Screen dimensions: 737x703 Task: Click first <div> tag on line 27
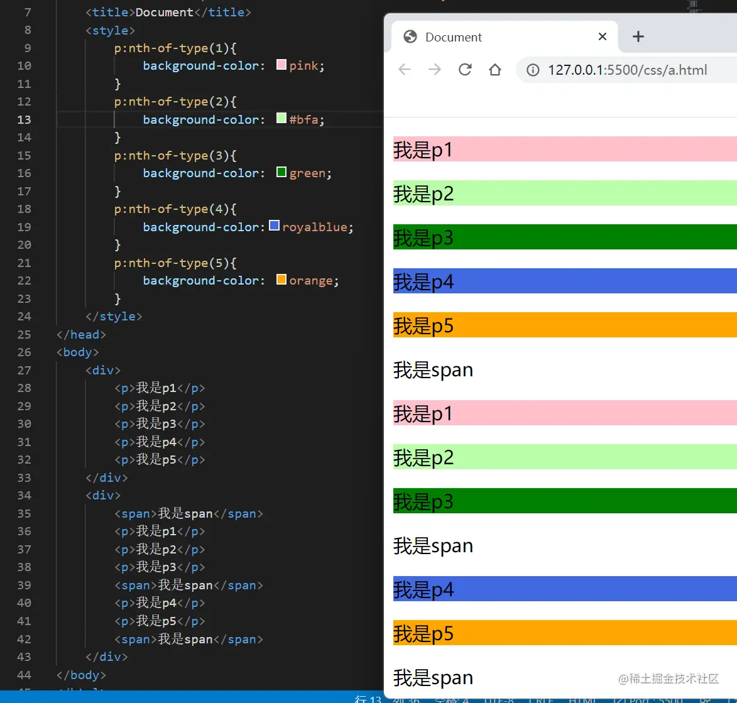103,370
